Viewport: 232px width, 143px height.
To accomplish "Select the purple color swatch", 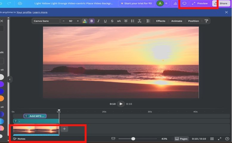I will (x=1, y=84).
